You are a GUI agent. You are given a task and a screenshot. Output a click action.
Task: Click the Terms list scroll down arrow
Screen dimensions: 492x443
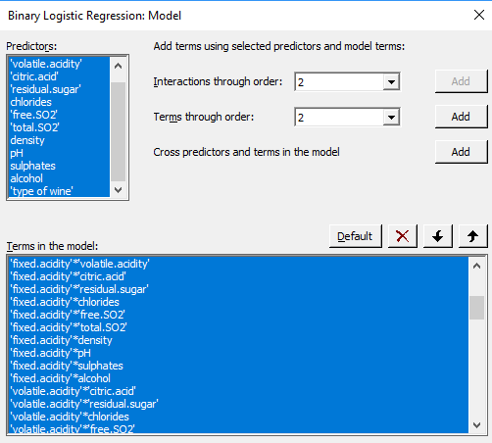[476, 425]
